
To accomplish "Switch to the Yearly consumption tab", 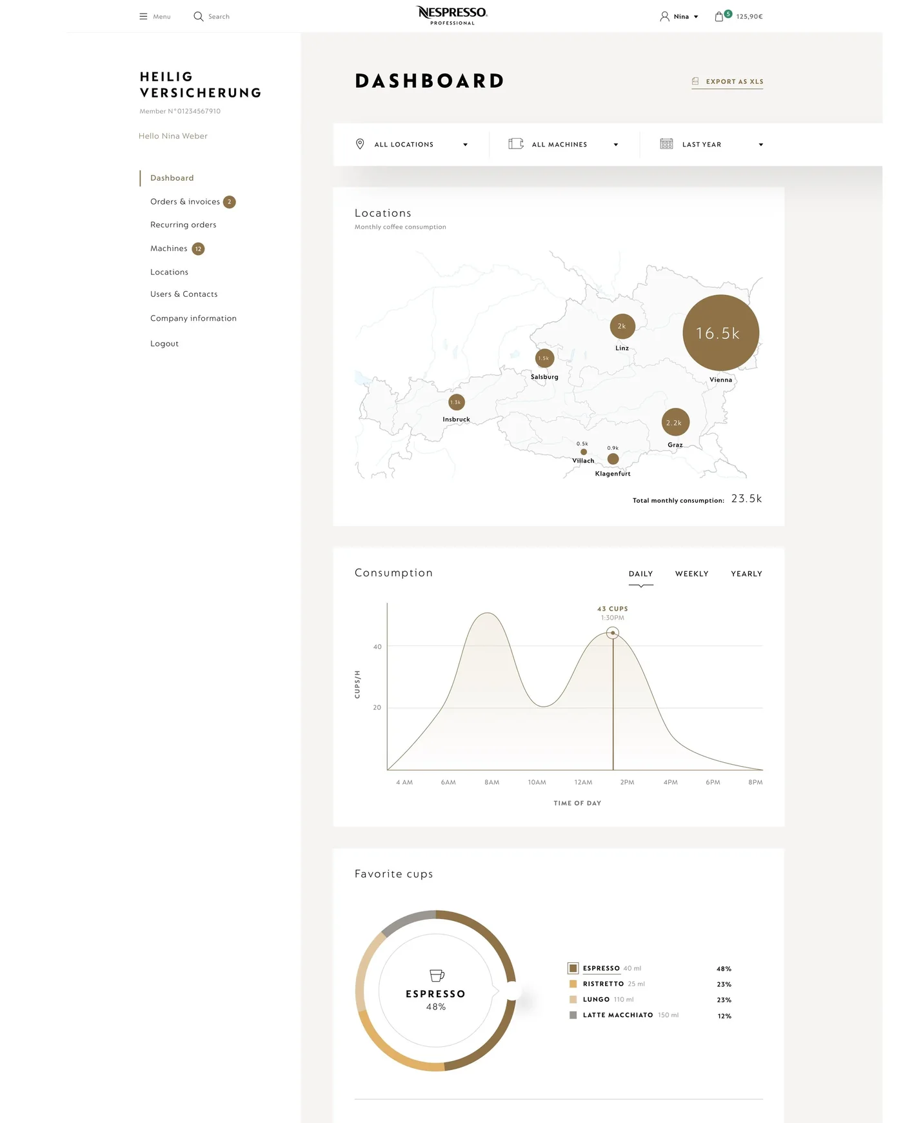I will pyautogui.click(x=746, y=574).
